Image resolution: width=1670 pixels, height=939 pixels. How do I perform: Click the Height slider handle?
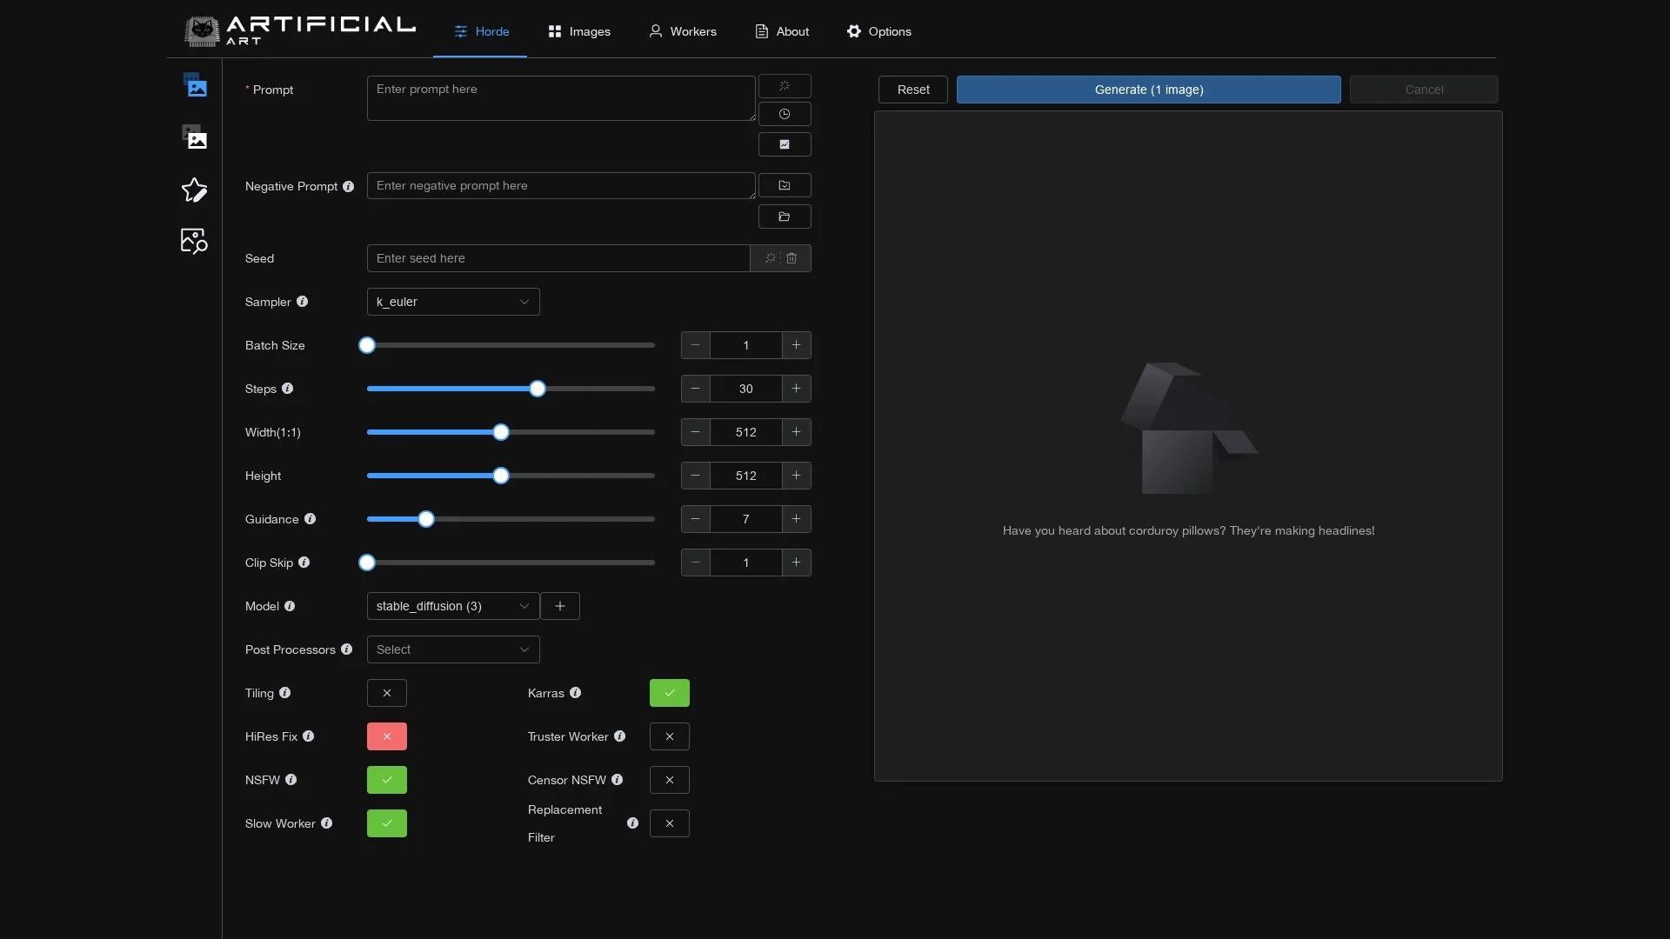point(501,476)
